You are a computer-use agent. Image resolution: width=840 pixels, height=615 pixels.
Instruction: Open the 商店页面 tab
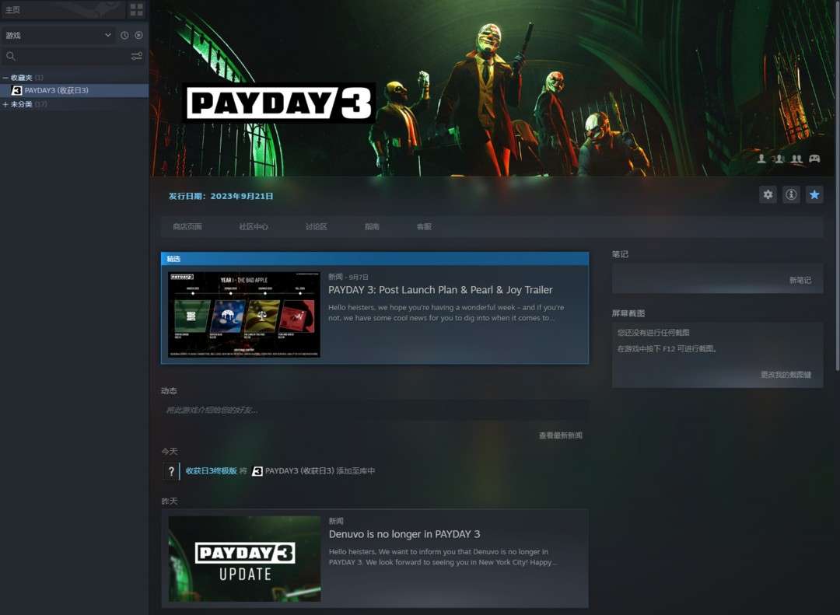(x=187, y=226)
